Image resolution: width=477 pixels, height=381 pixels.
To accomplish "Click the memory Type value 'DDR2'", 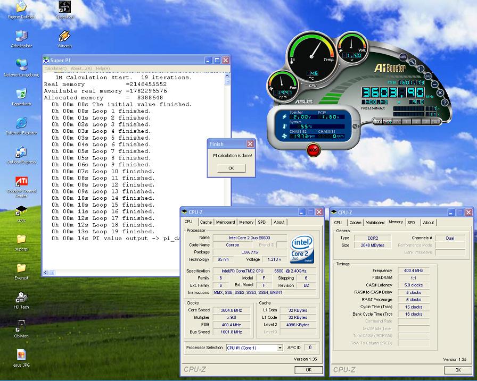I will (373, 238).
